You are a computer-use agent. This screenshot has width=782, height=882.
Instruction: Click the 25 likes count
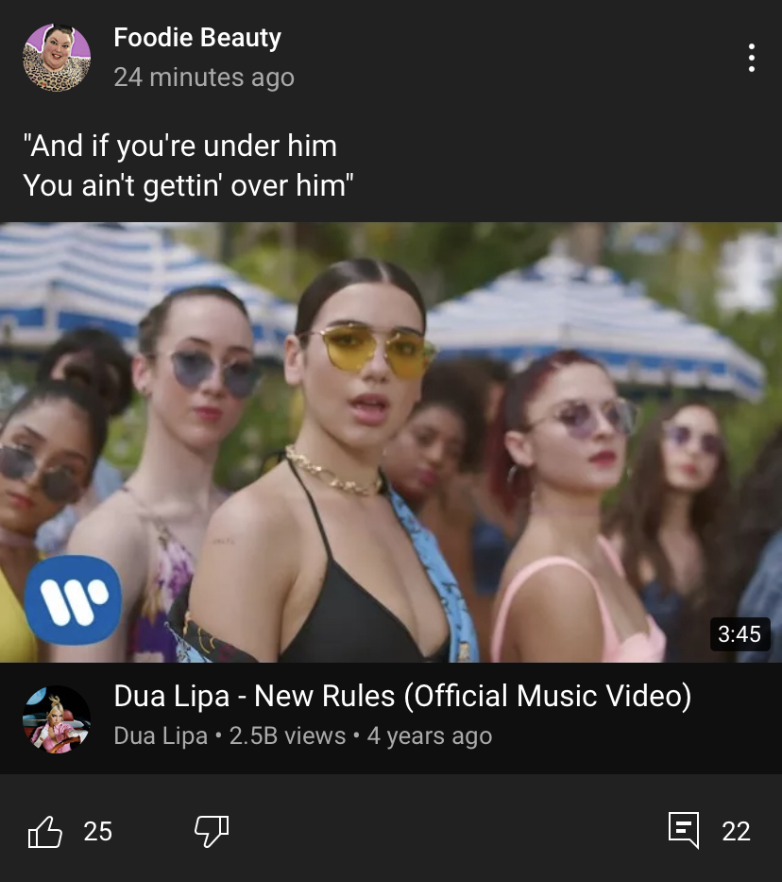pyautogui.click(x=98, y=831)
